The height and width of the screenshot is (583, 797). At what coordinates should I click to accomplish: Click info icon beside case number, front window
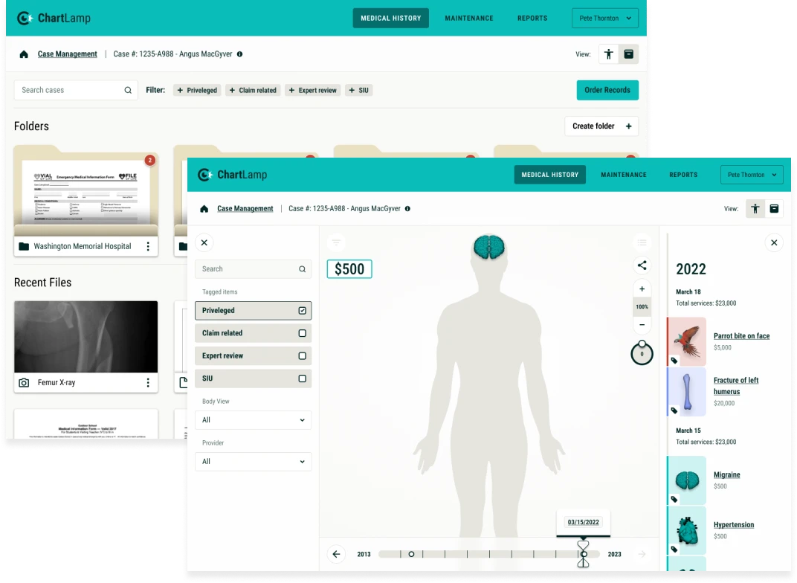click(407, 208)
